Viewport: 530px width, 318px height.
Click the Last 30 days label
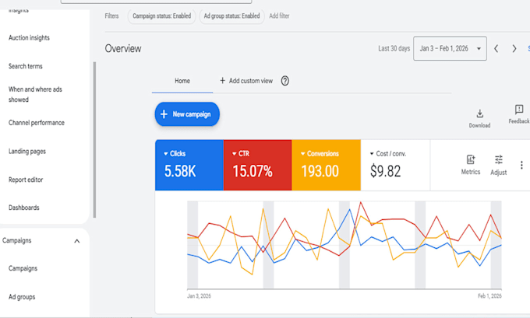[x=394, y=48]
